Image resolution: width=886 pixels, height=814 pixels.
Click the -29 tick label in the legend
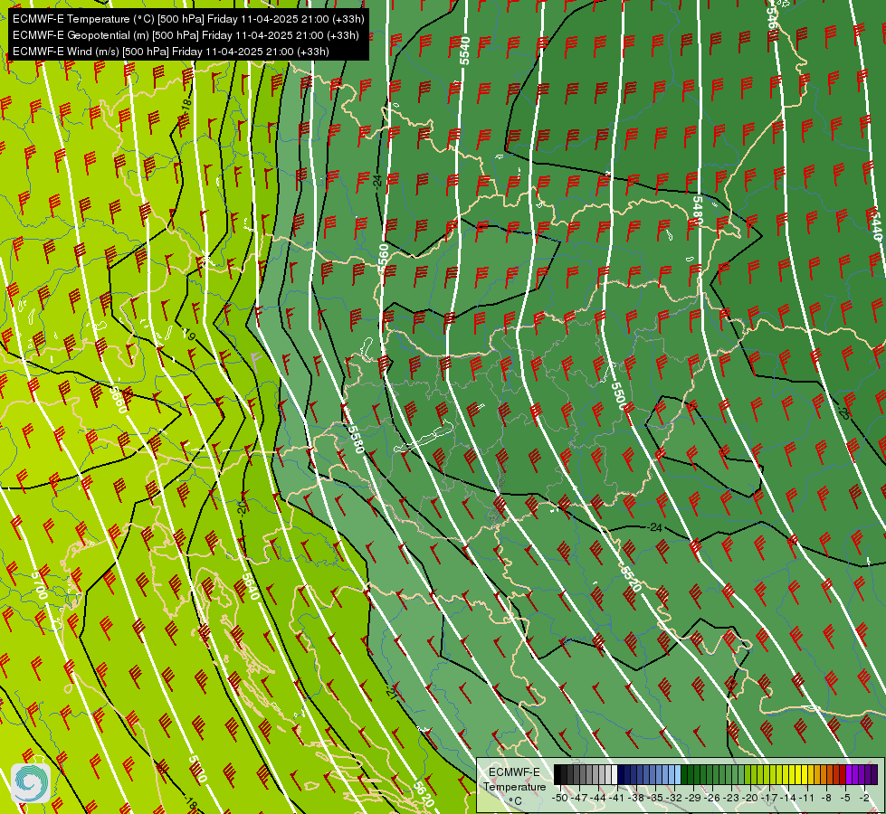click(693, 798)
